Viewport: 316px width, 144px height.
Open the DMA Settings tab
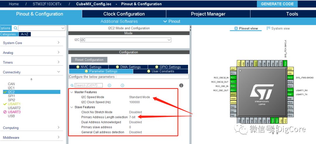128,67
